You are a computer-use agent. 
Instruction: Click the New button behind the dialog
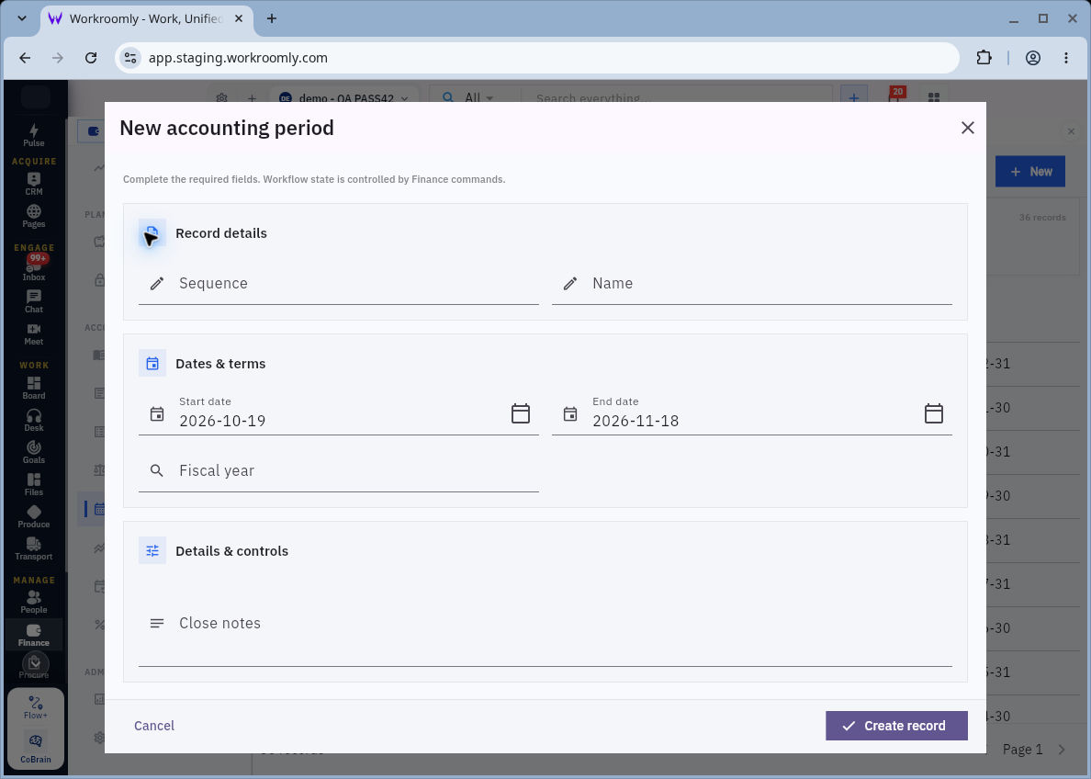[1029, 171]
